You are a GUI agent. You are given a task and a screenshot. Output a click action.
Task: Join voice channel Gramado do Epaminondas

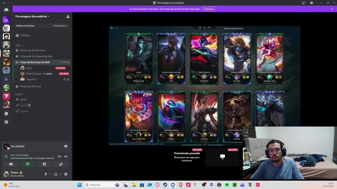point(42,56)
